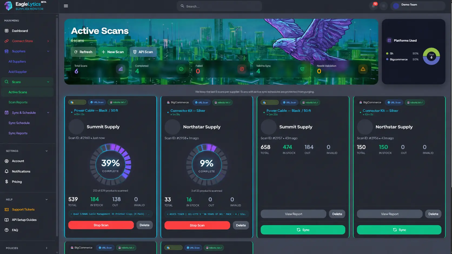Screen dimensions: 452x254
Task: Click the search magnifier icon
Action: pos(182,6)
